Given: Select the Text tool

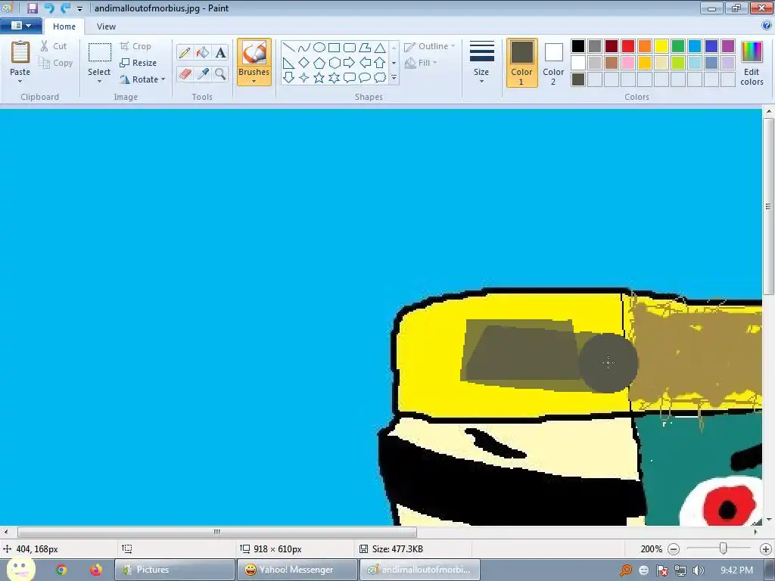Looking at the screenshot, I should (x=220, y=52).
